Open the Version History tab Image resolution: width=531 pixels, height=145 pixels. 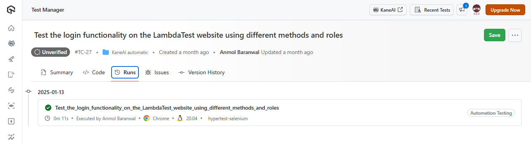201,72
